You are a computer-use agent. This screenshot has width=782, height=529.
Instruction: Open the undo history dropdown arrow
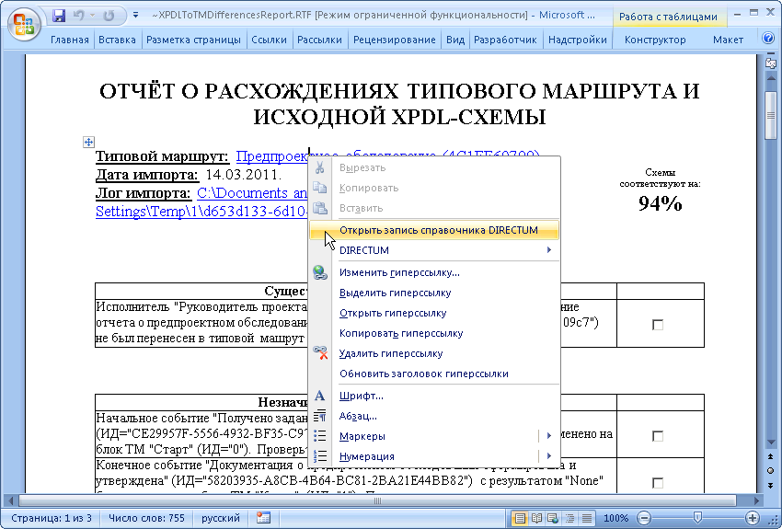(92, 16)
